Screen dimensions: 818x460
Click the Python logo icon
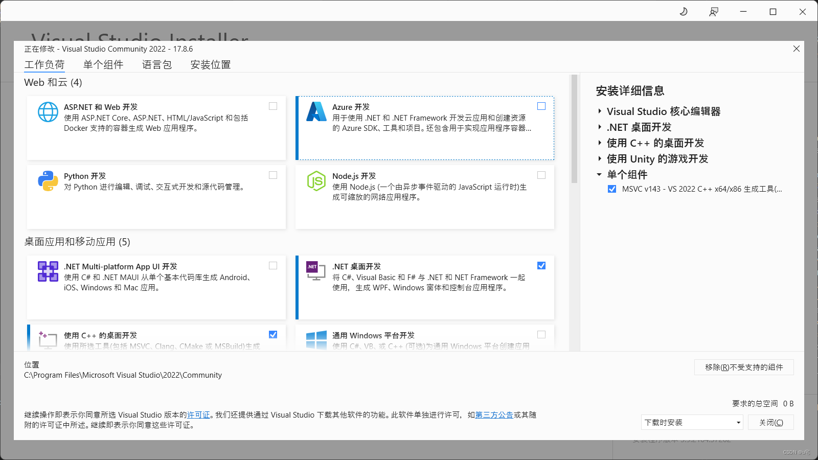48,181
